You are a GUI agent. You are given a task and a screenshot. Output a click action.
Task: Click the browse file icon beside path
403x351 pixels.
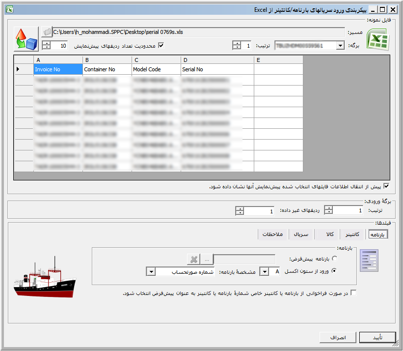click(x=47, y=32)
